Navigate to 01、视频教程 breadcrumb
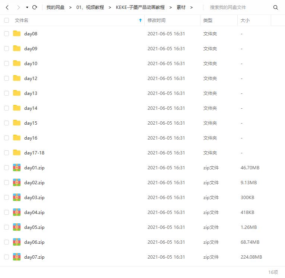285x278 pixels. click(x=90, y=7)
